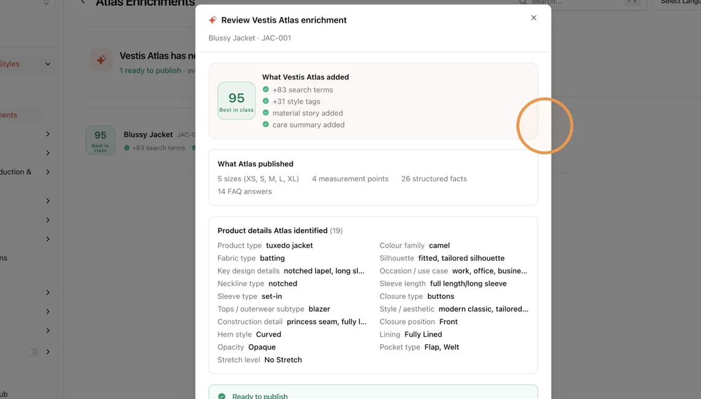Viewport: 701px width, 399px height.
Task: Click the Pocket type value 'Flap, Welt'
Action: point(442,347)
